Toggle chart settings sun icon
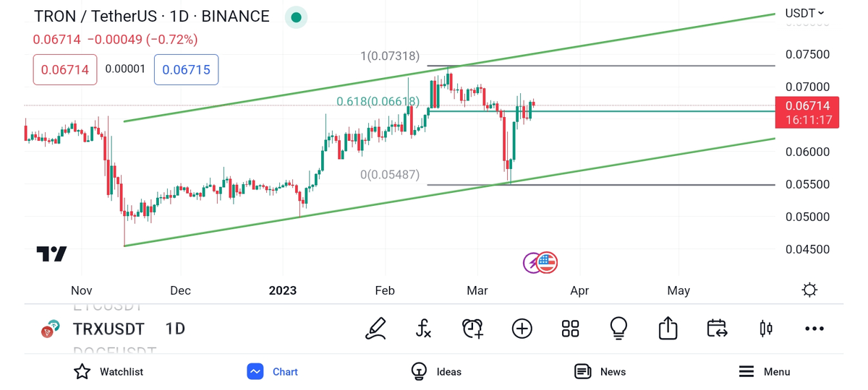This screenshot has width=868, height=390. pos(809,290)
